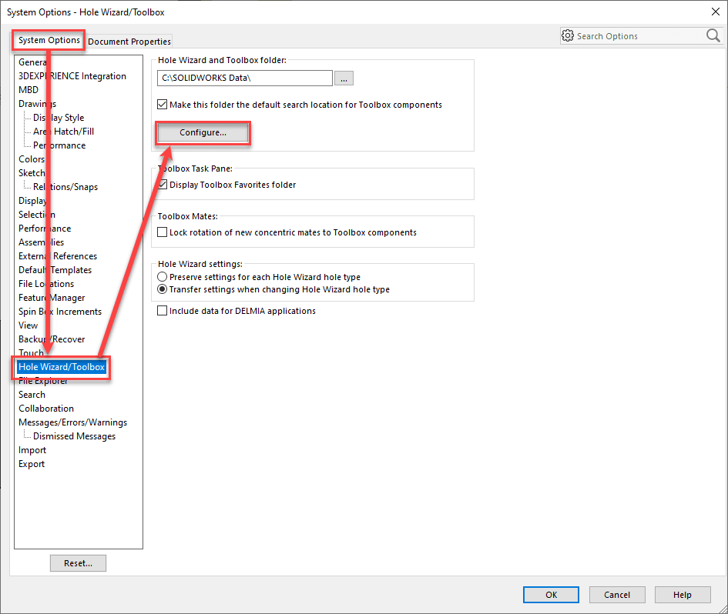This screenshot has height=614, width=728.
Task: Select 3DEXPERIENCE Integration category
Action: pos(72,76)
